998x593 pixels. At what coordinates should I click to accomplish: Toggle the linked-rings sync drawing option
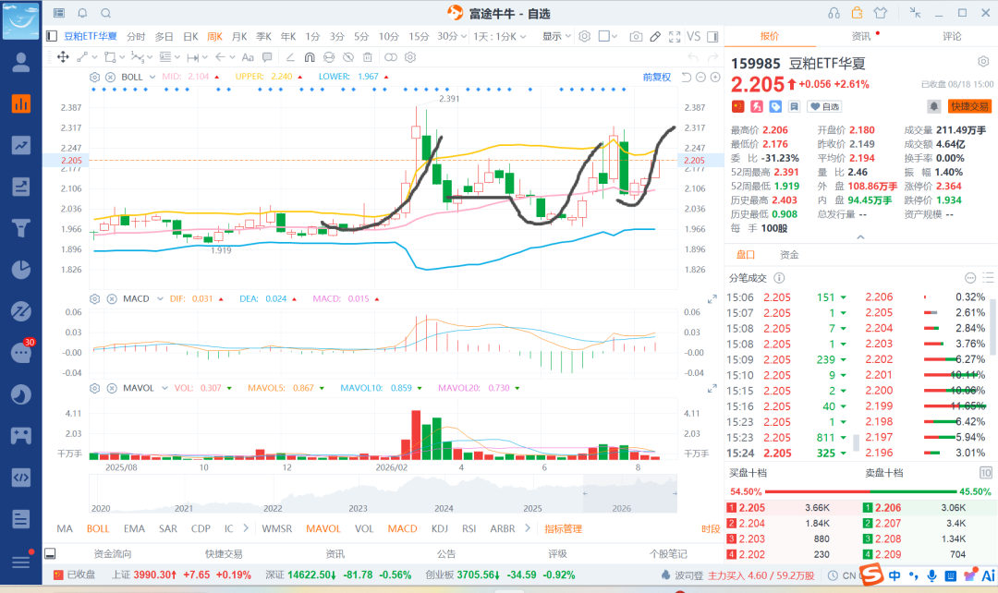(x=391, y=57)
